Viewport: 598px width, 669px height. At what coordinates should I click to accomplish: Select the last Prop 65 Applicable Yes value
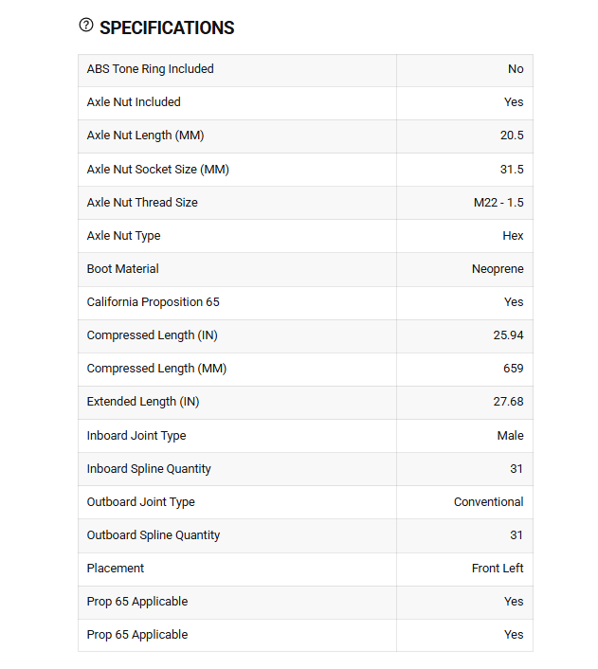tap(514, 635)
